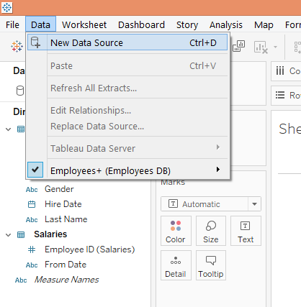The width and height of the screenshot is (301, 307).
Task: Open the Dashboard menu
Action: click(x=141, y=24)
